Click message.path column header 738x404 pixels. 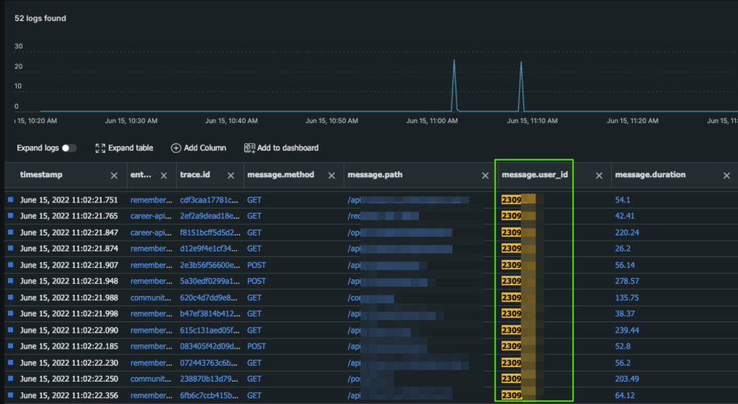[375, 174]
